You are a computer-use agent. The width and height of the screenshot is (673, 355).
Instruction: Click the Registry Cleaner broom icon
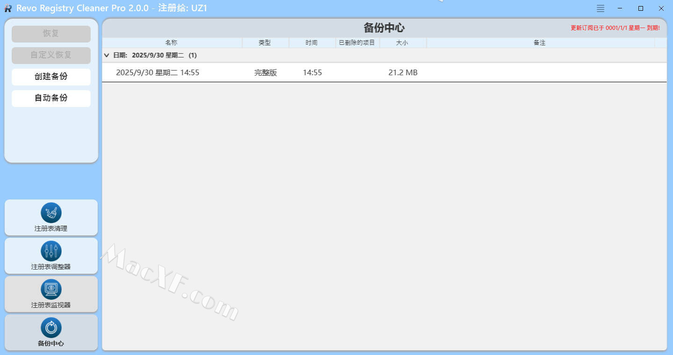point(51,213)
